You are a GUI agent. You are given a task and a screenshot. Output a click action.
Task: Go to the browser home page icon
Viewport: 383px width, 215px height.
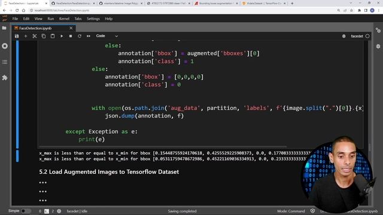pos(23,11)
